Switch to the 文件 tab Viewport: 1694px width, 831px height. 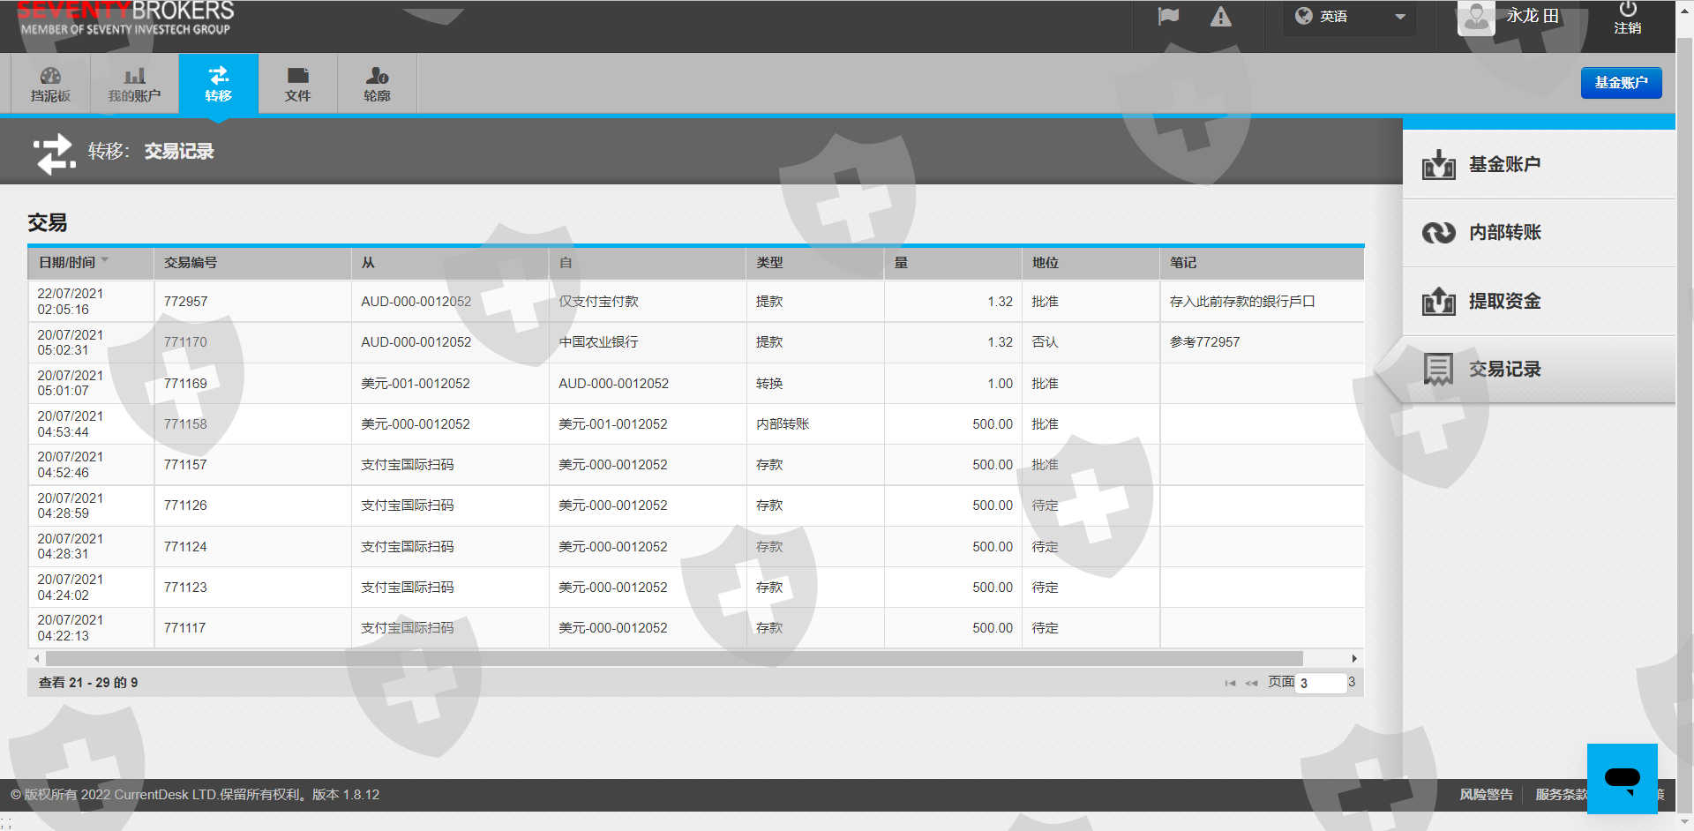(297, 84)
